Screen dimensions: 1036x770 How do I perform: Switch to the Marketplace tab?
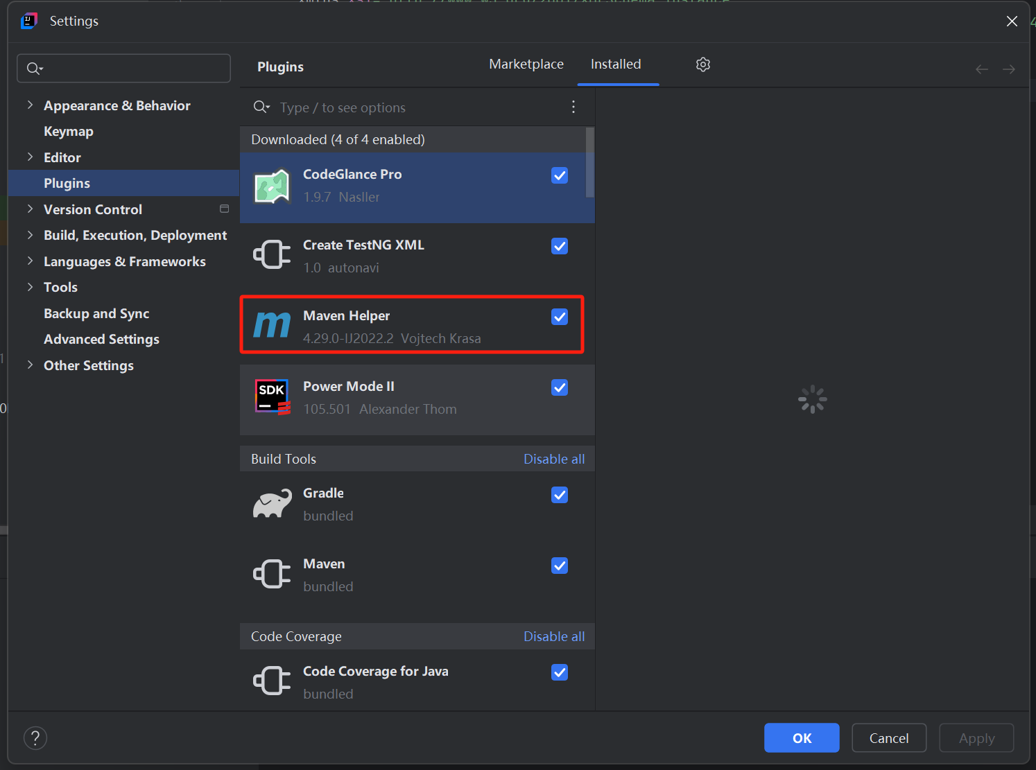pyautogui.click(x=526, y=64)
